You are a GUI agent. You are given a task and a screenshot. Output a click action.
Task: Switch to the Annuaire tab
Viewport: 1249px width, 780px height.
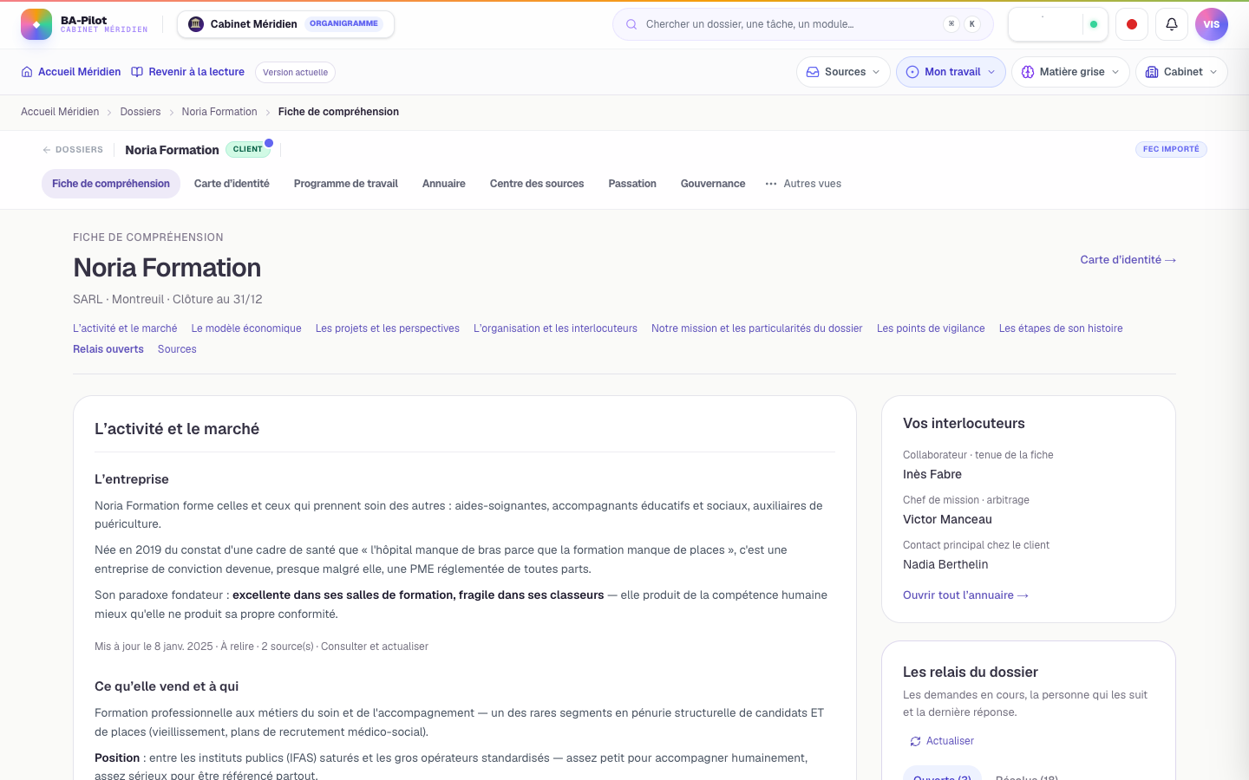[x=444, y=184]
